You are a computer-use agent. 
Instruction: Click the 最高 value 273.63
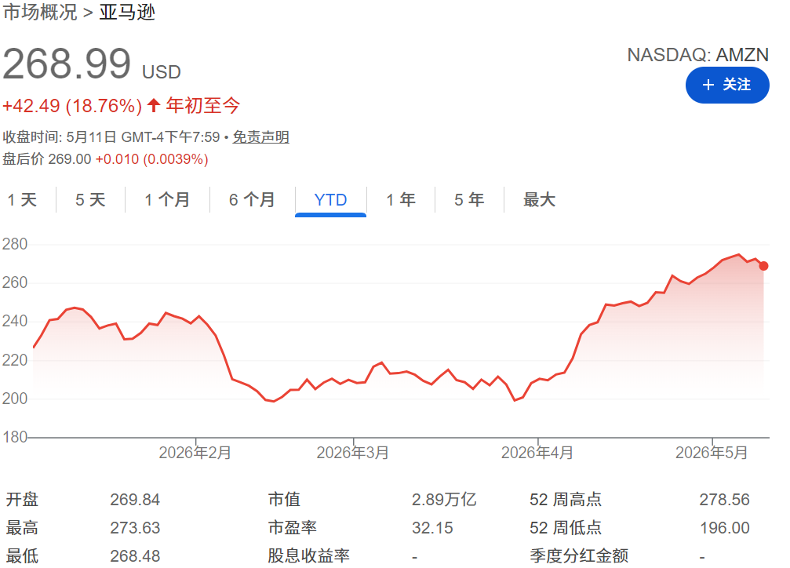coord(135,528)
